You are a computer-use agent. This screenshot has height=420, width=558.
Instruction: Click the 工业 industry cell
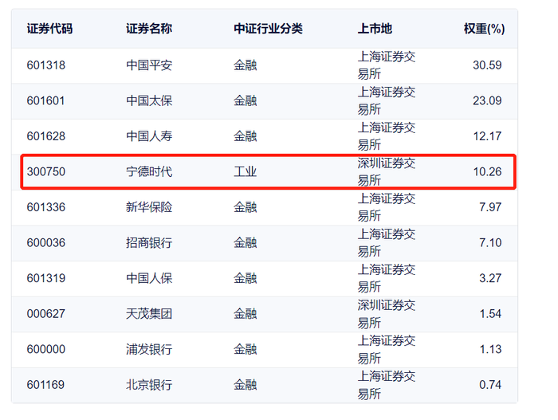pyautogui.click(x=245, y=171)
